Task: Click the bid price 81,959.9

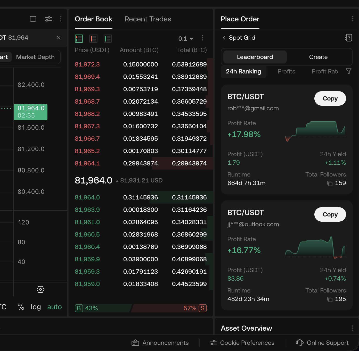Action: click(87, 259)
